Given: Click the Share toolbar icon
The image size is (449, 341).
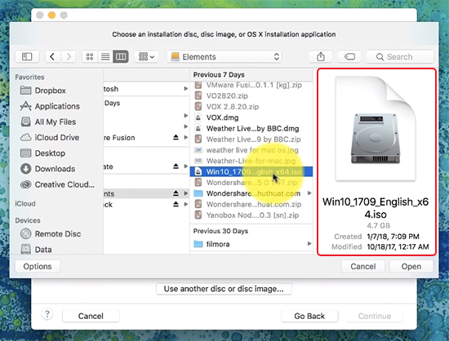Looking at the screenshot, I should (x=321, y=56).
